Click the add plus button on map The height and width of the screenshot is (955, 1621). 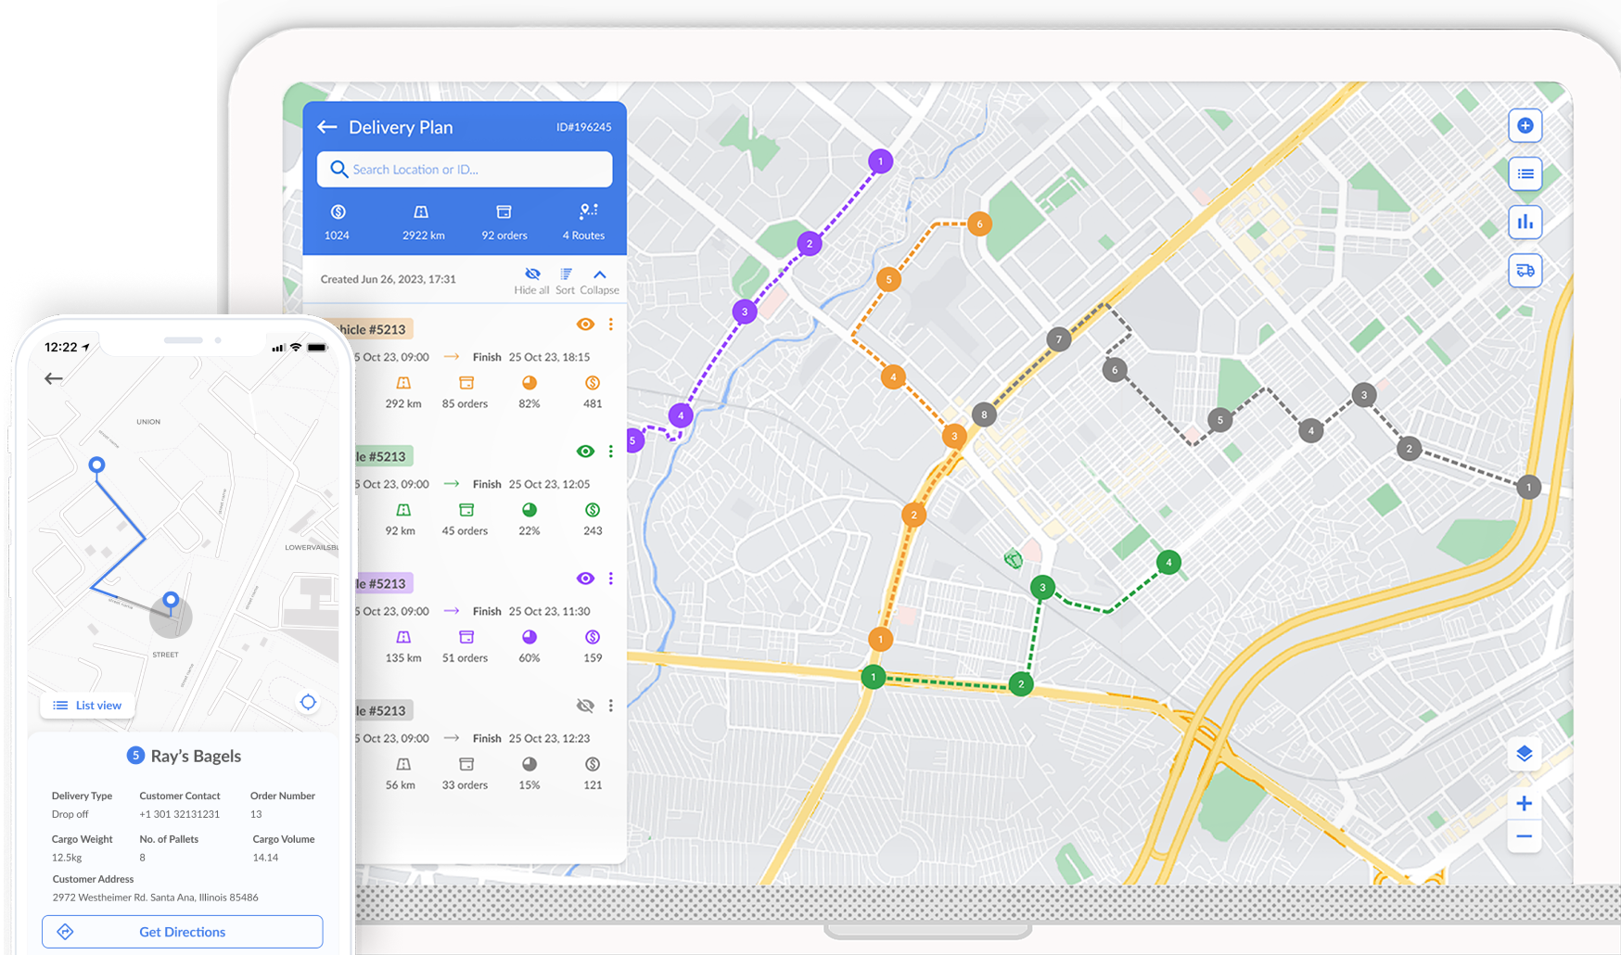coord(1525,125)
